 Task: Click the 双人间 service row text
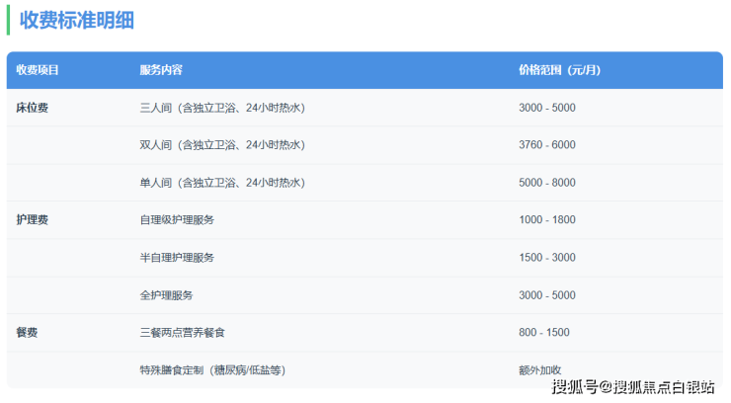222,145
